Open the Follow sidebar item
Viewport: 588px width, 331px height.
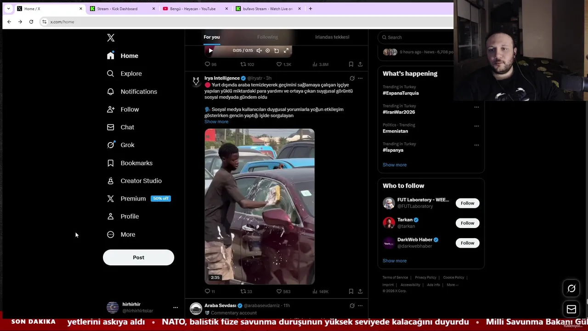123,109
